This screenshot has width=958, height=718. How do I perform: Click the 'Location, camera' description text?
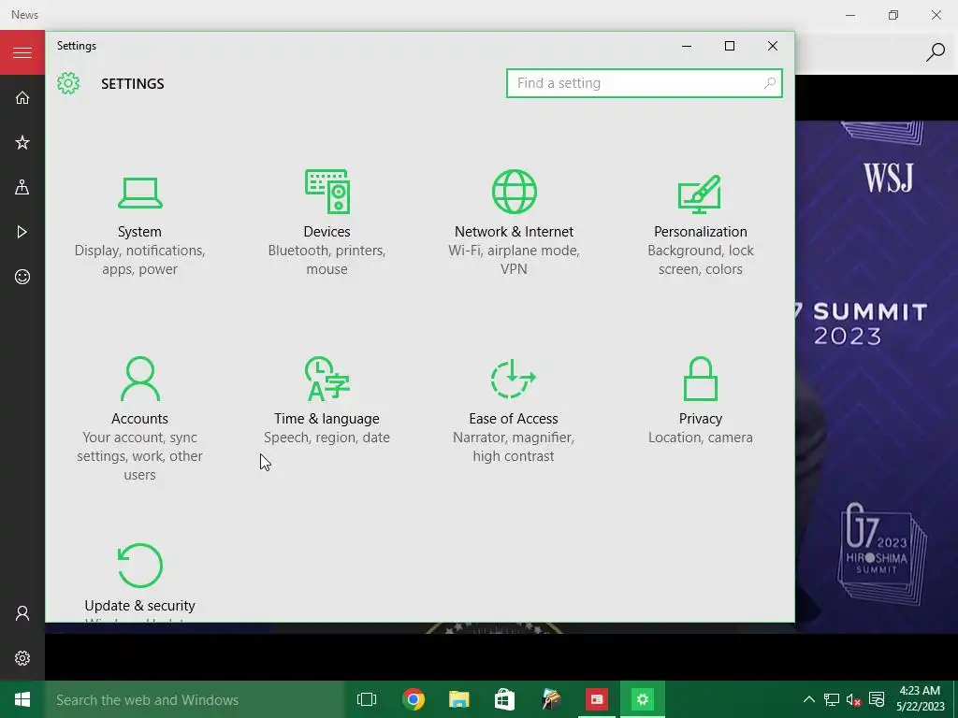tap(700, 438)
